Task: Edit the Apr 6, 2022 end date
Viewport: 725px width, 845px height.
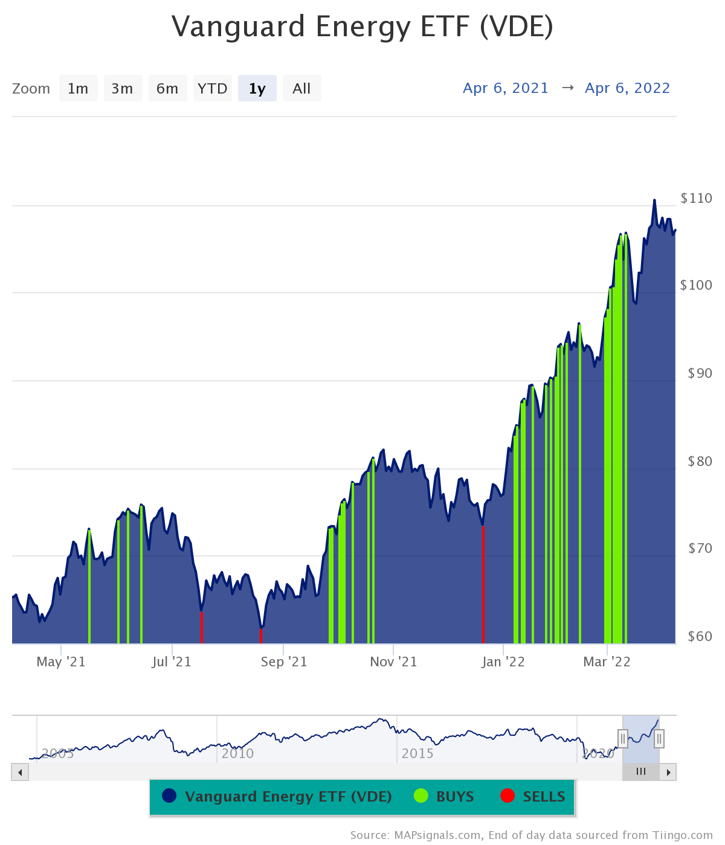Action: pos(627,88)
